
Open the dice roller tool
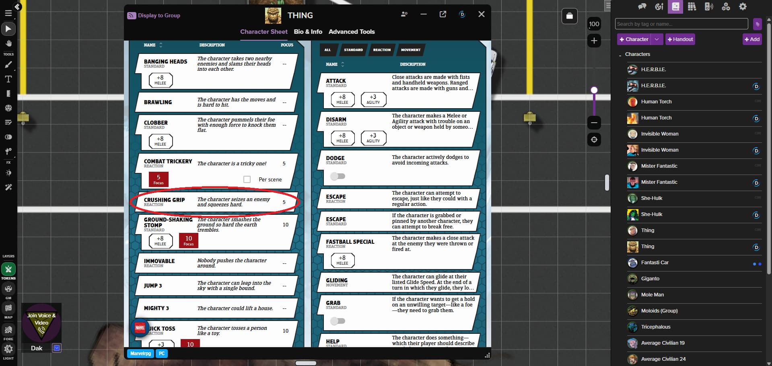pos(8,108)
